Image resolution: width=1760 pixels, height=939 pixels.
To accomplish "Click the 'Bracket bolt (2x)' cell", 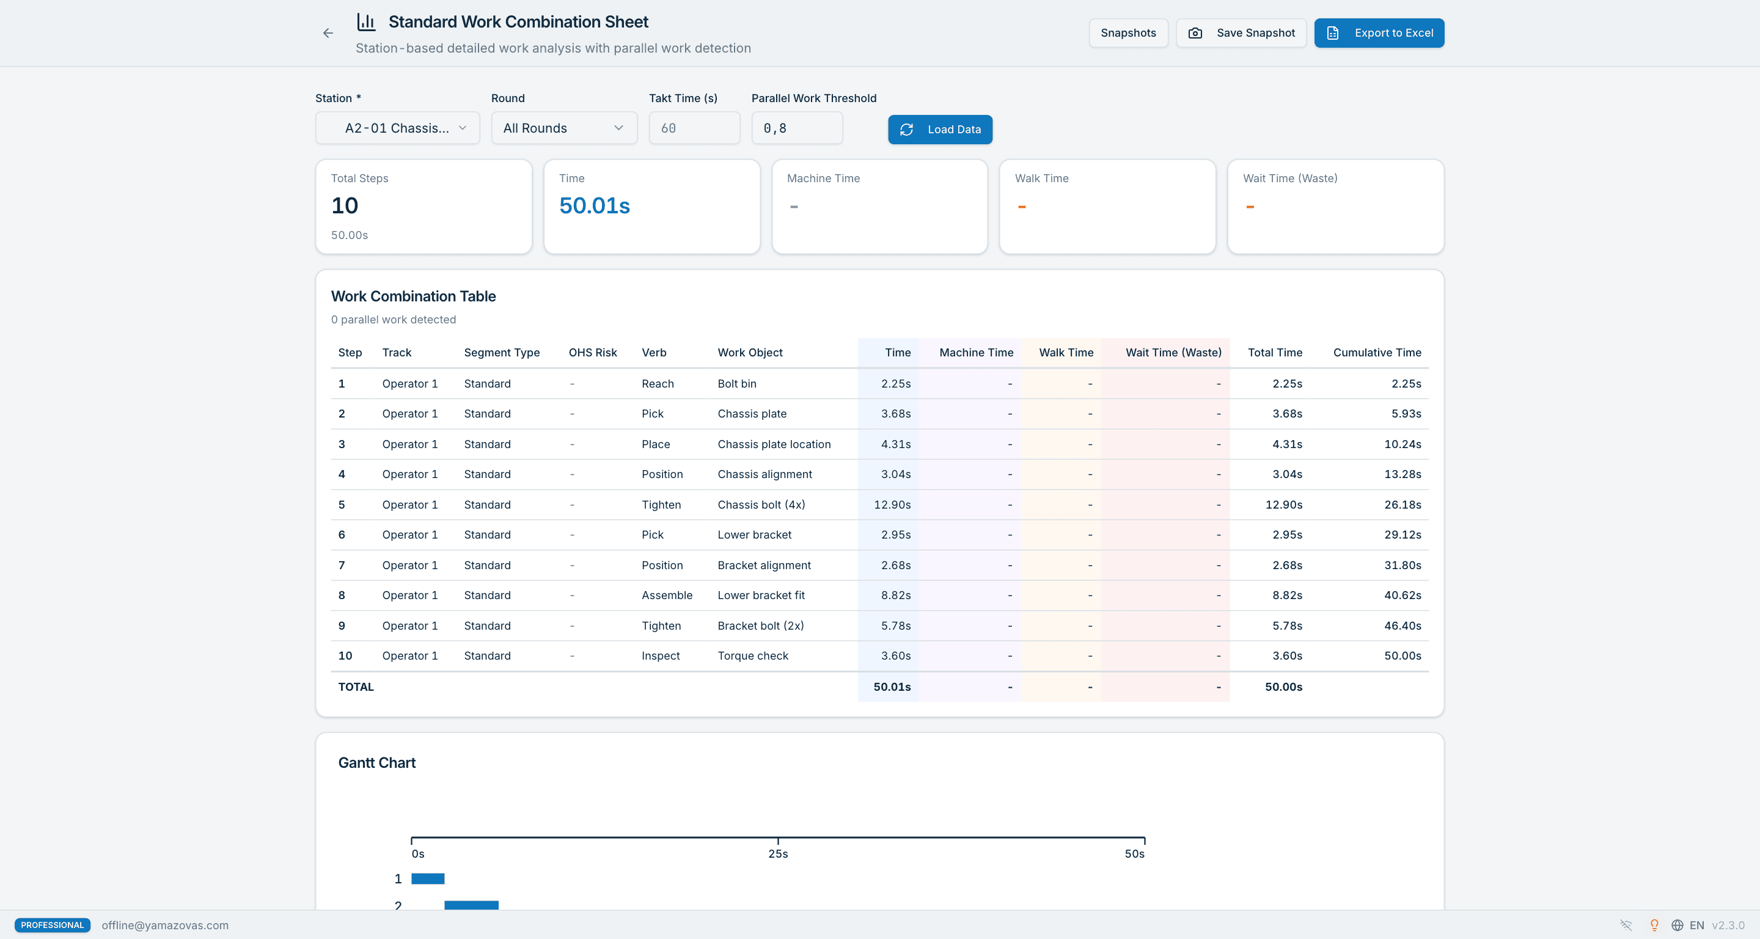I will coord(760,625).
